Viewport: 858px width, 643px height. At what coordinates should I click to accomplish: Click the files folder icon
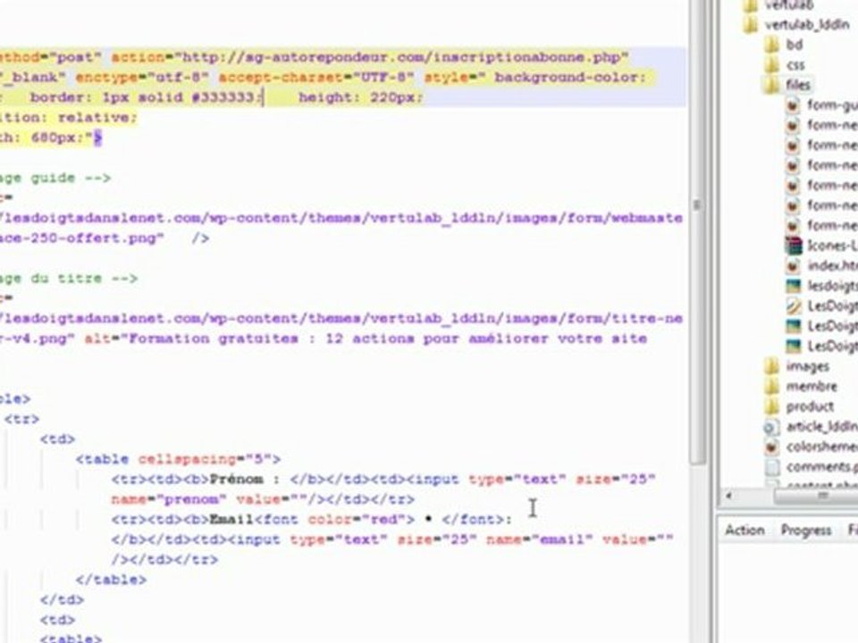pos(771,85)
